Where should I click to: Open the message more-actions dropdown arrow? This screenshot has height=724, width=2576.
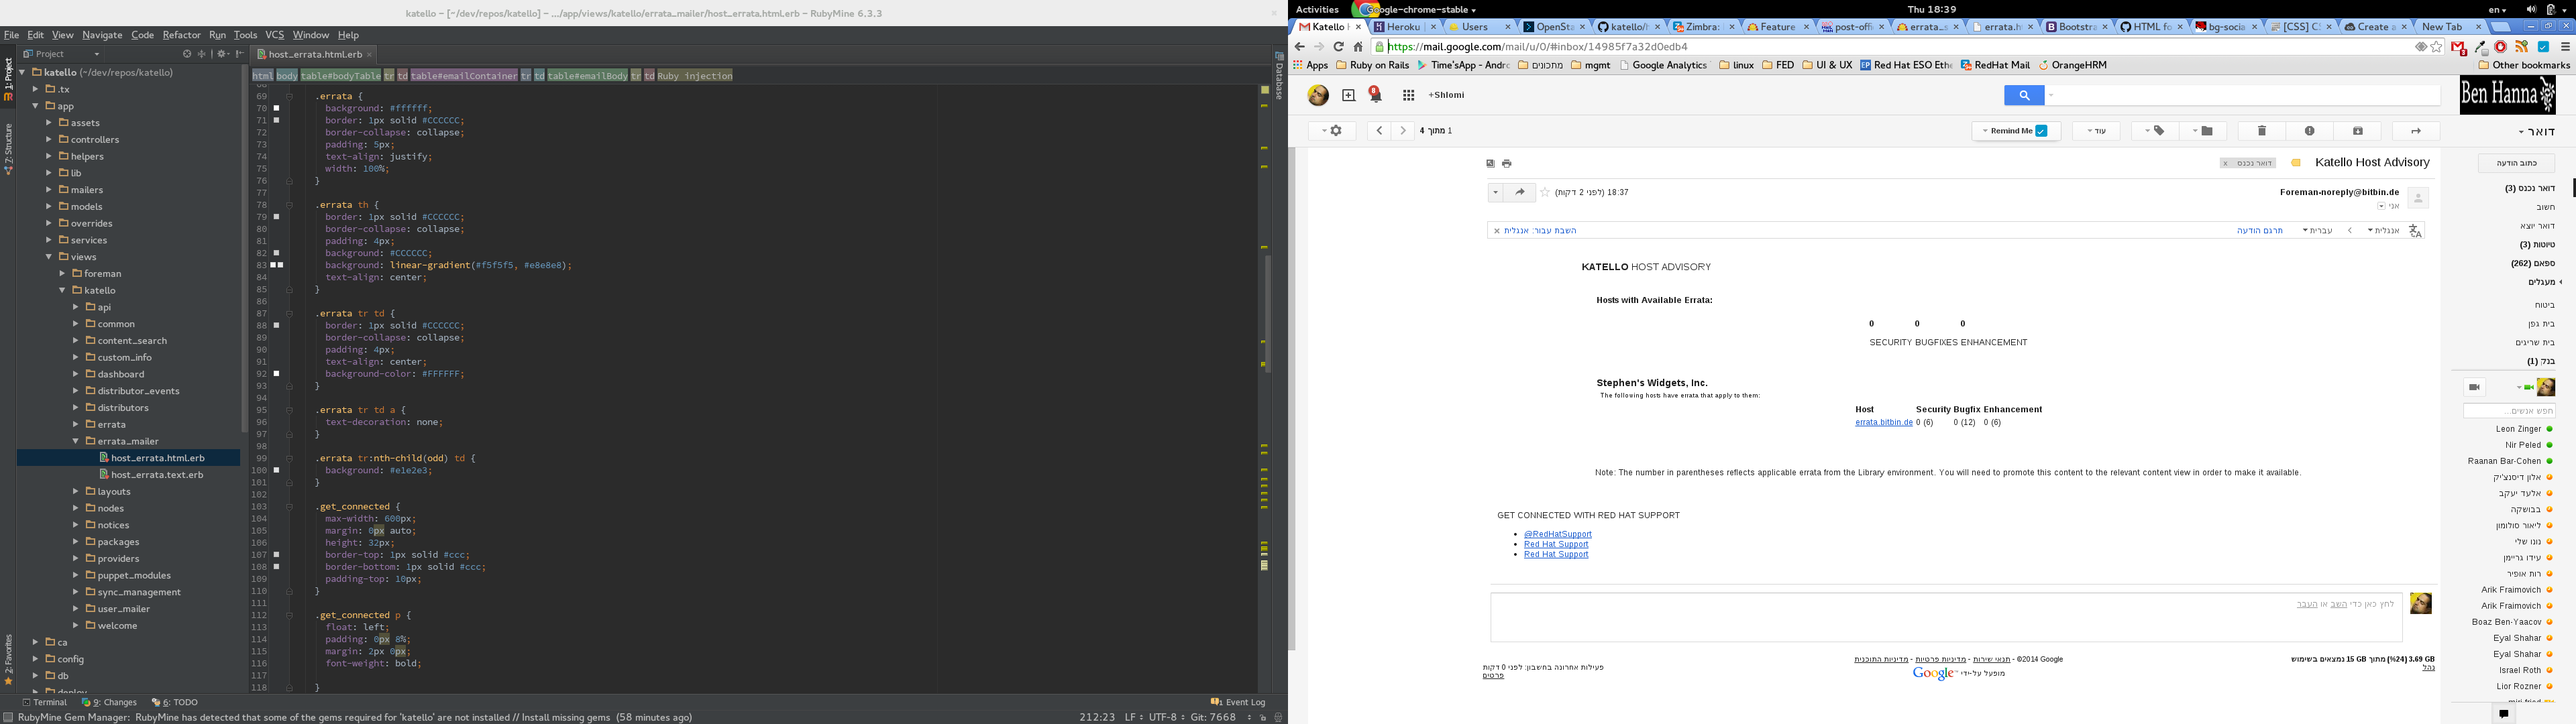tap(1495, 192)
